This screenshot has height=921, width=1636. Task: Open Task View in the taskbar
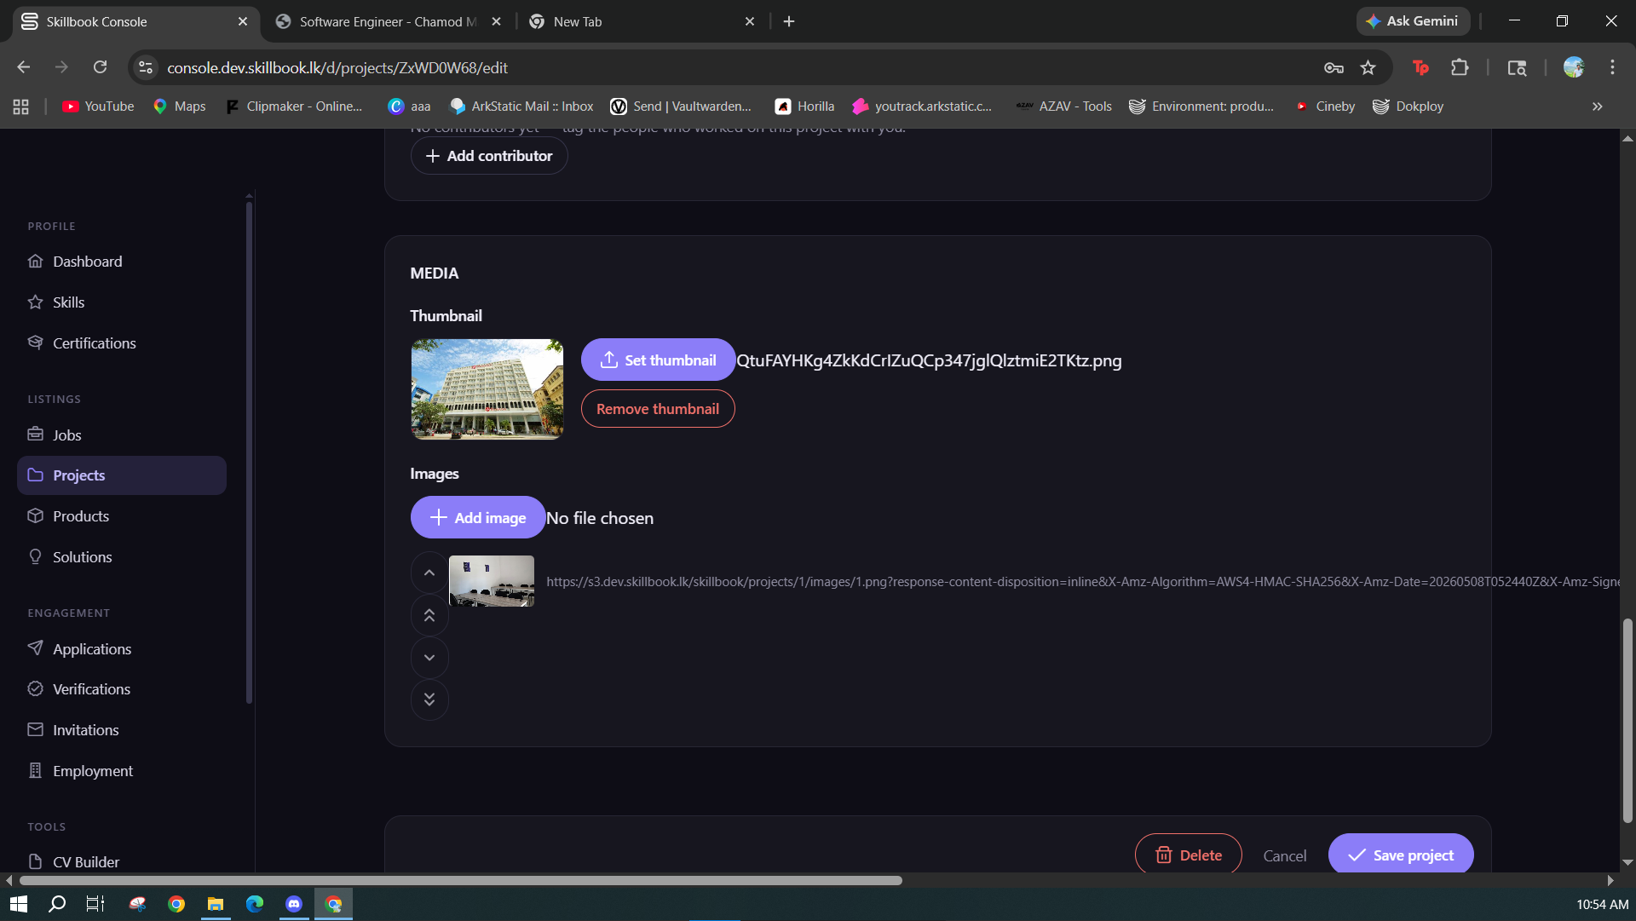pos(95,904)
